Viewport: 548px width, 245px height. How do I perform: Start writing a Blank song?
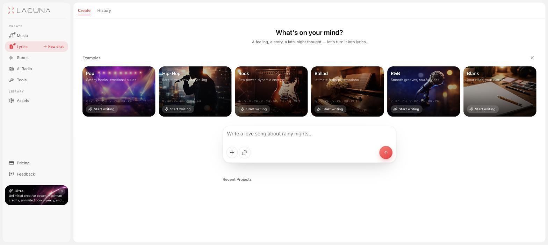tap(482, 109)
